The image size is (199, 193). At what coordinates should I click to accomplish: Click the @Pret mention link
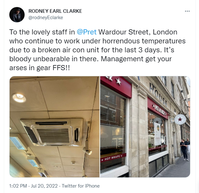[x=87, y=32]
